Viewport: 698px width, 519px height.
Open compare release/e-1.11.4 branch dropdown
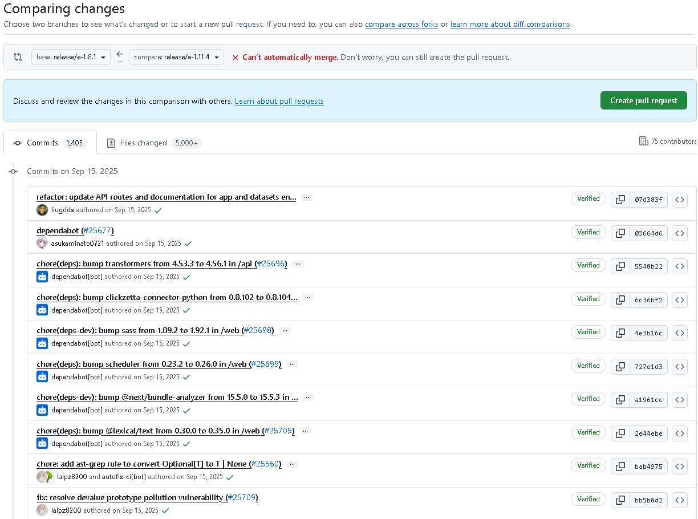pyautogui.click(x=176, y=57)
